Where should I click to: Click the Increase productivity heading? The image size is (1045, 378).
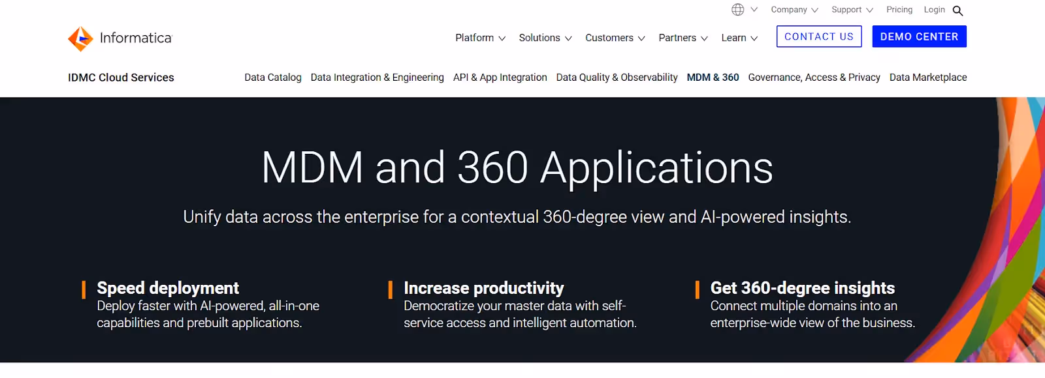point(484,288)
